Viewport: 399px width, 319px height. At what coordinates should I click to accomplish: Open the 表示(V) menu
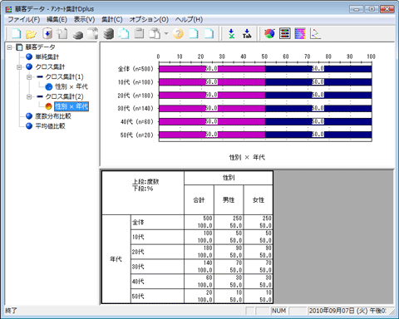tap(84, 20)
